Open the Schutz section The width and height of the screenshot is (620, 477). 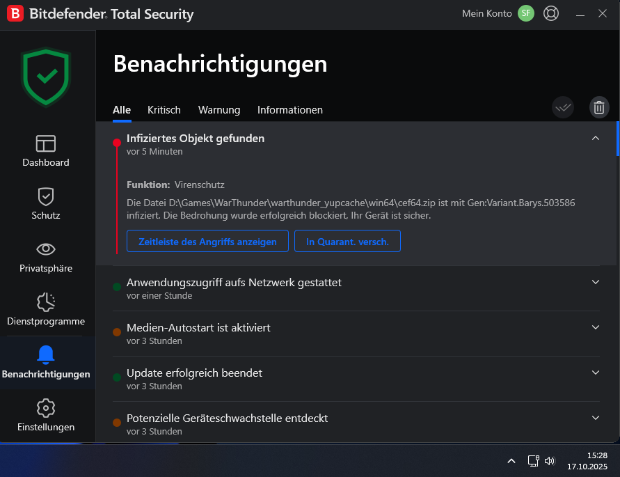point(45,205)
